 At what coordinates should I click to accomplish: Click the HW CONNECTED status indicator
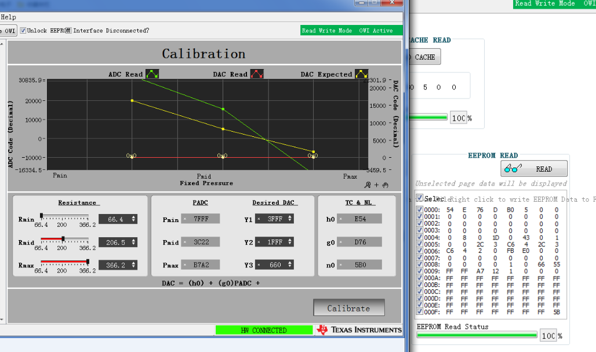tap(264, 331)
